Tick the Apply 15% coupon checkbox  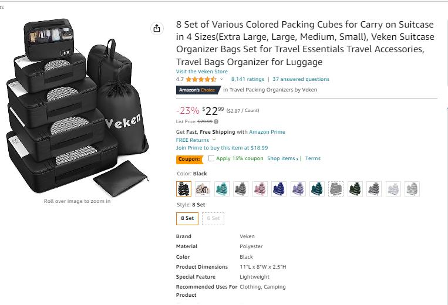(211, 158)
